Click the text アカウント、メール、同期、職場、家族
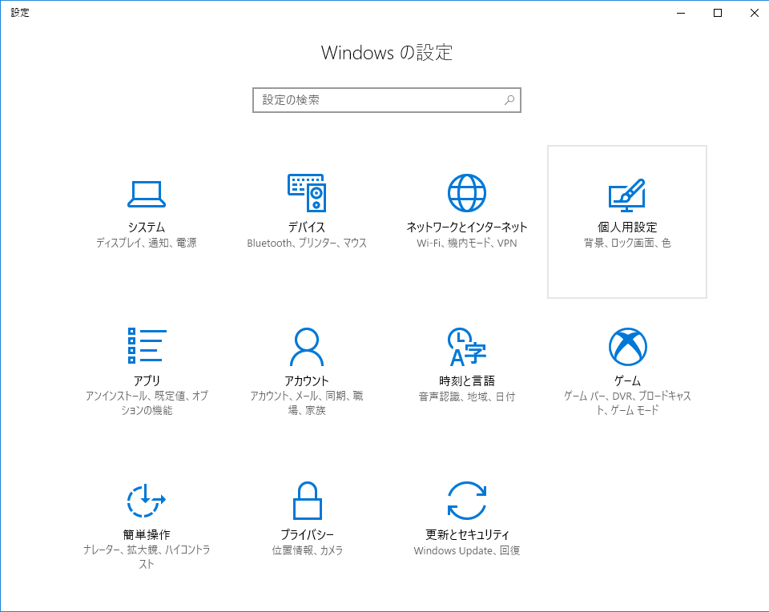 [307, 403]
